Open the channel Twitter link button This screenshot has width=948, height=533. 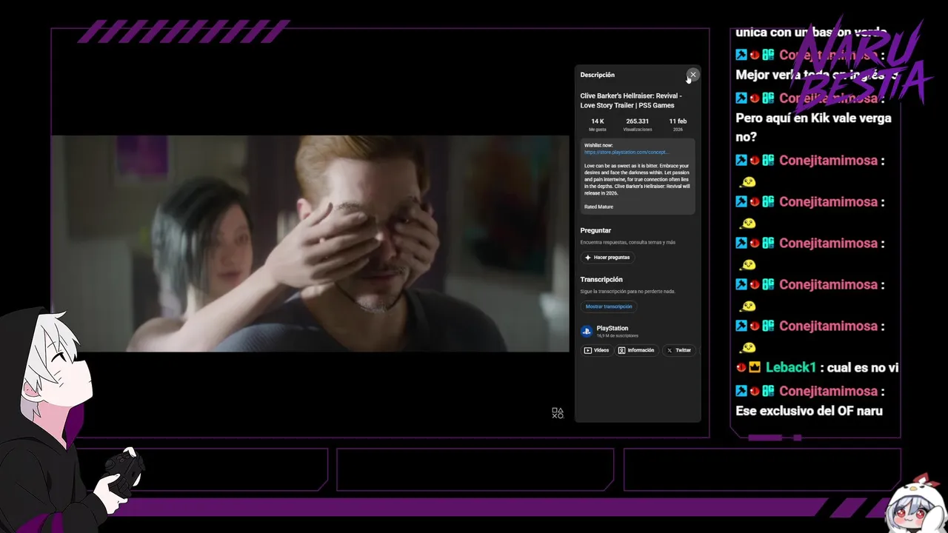coord(678,350)
